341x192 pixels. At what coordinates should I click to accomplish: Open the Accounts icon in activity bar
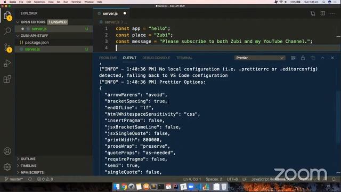pyautogui.click(x=7, y=151)
